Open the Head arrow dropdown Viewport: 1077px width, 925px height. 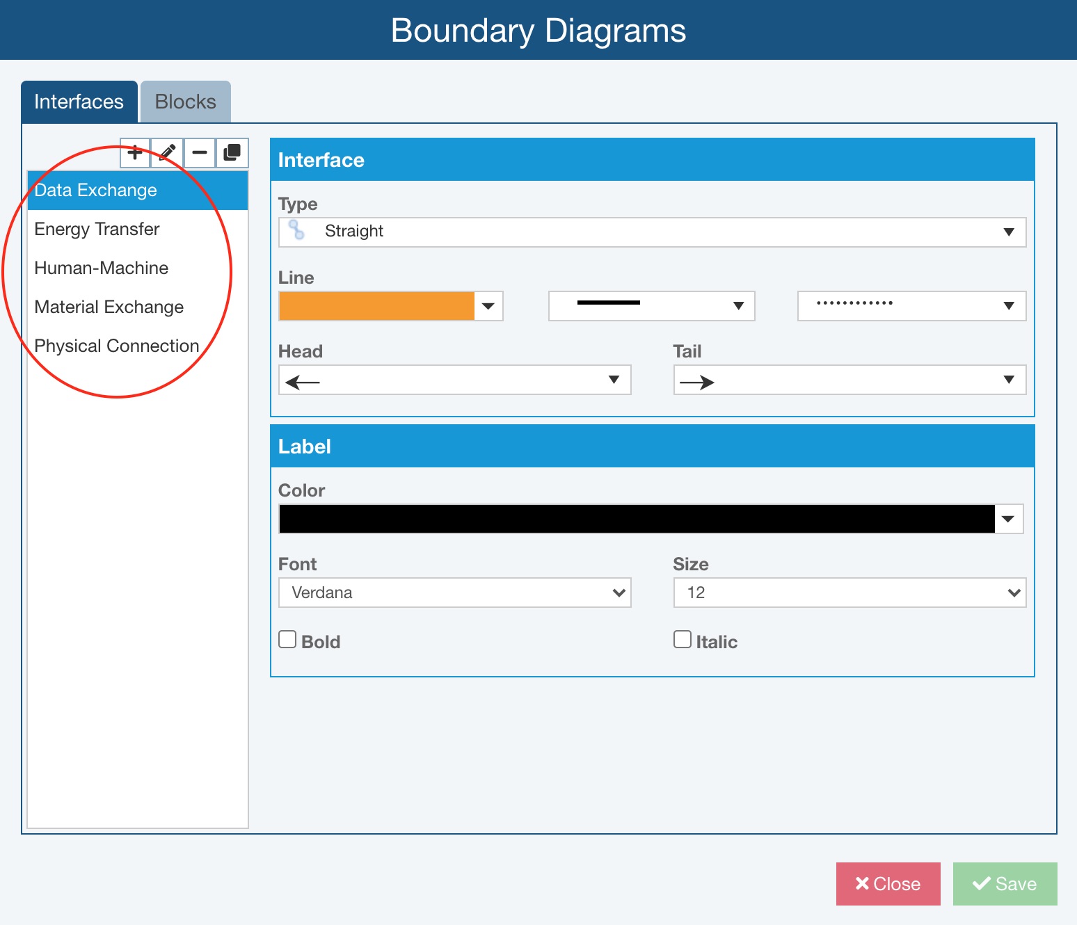[454, 380]
